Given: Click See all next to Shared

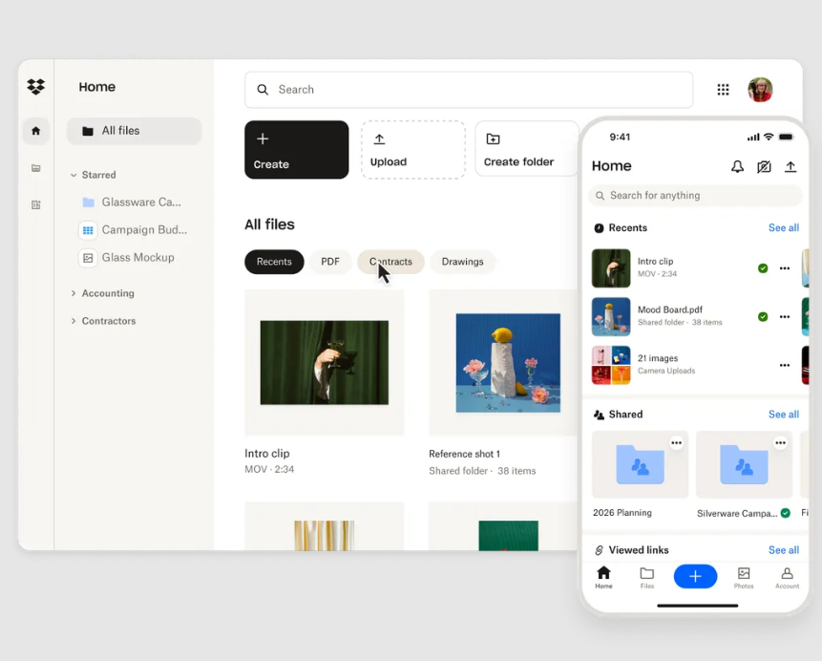Looking at the screenshot, I should (x=784, y=415).
